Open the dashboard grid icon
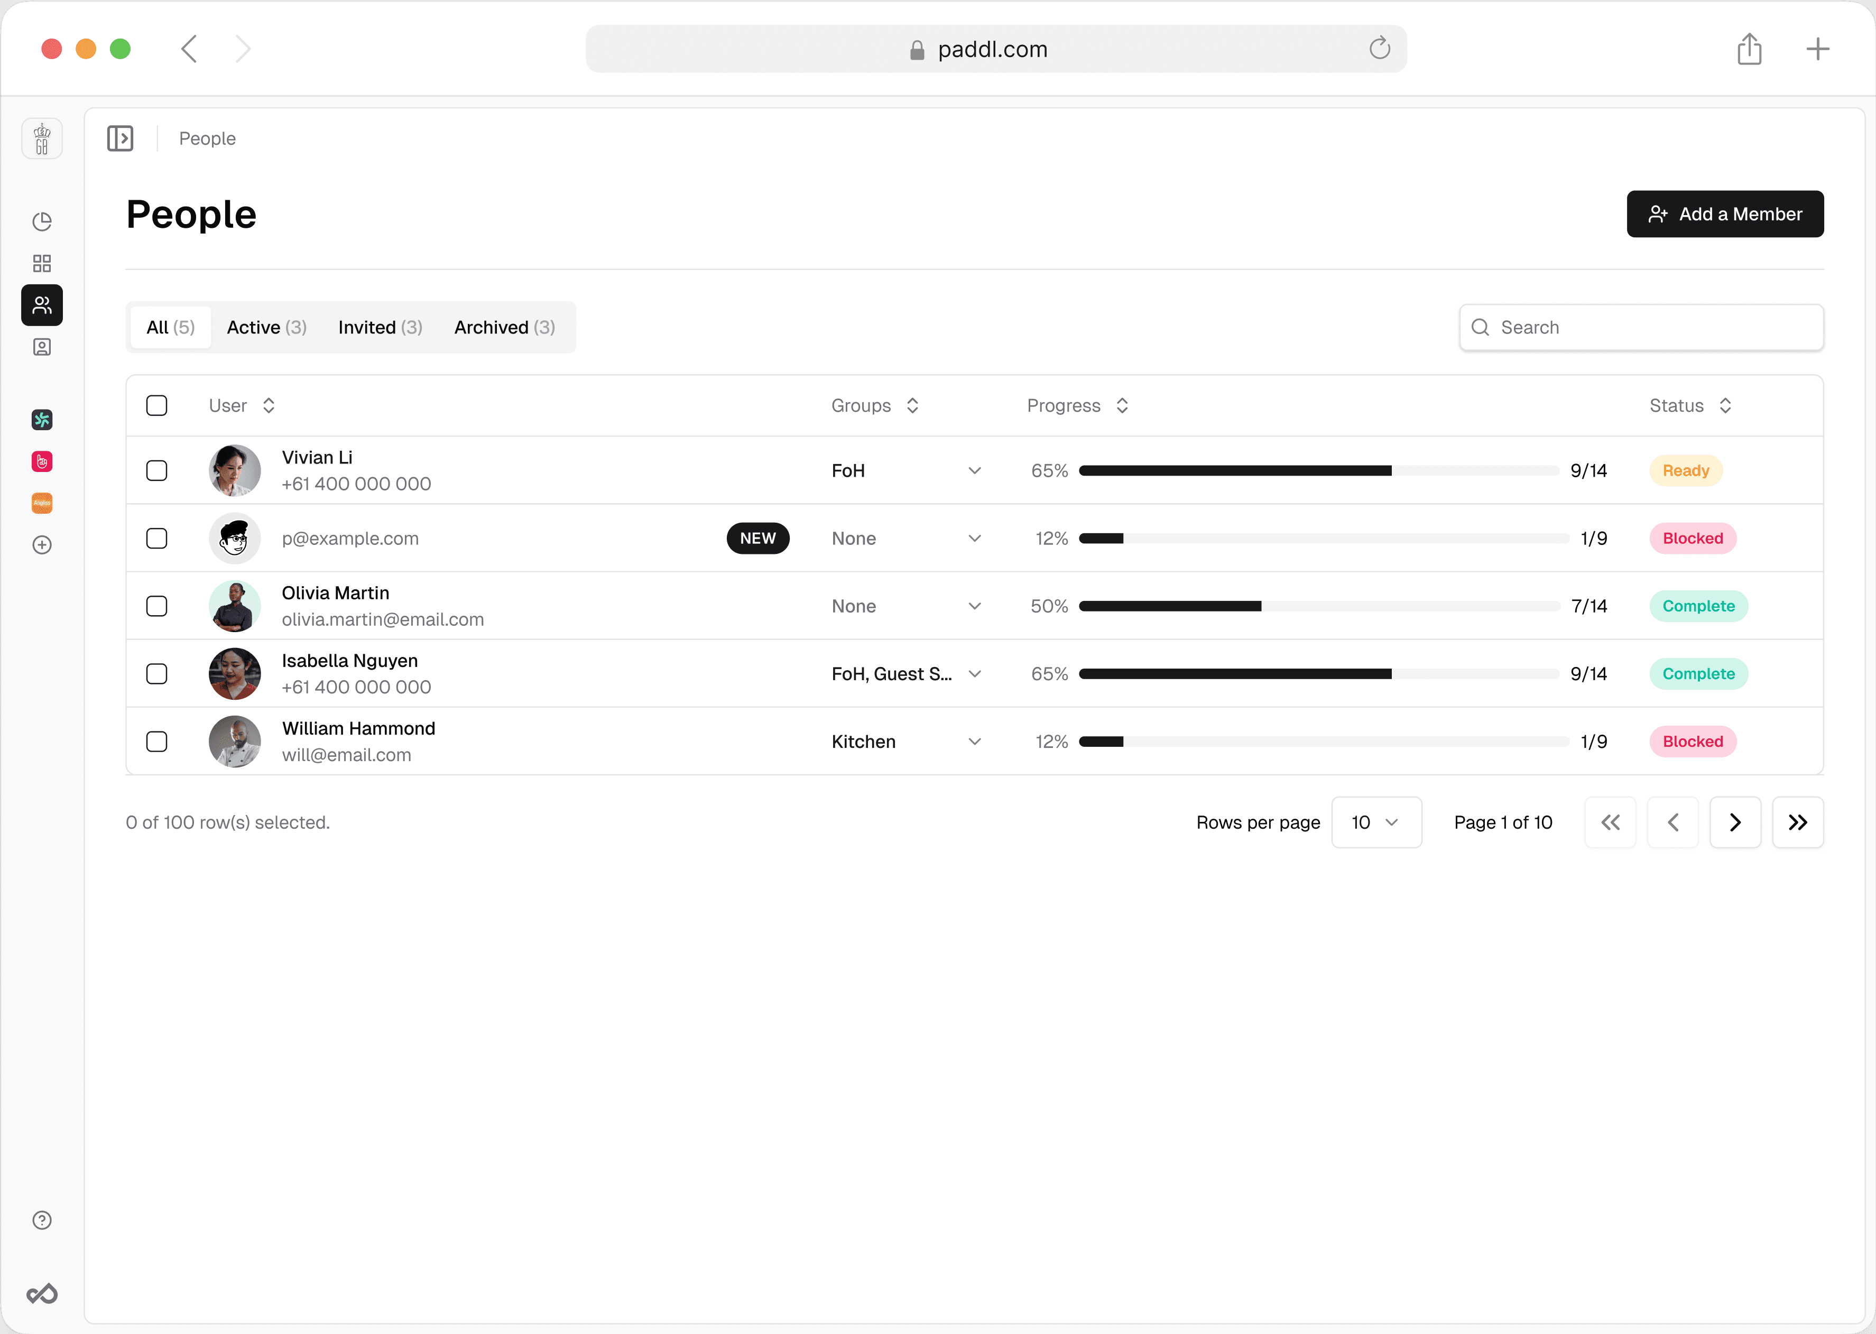Image resolution: width=1876 pixels, height=1334 pixels. (x=42, y=263)
